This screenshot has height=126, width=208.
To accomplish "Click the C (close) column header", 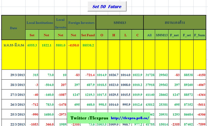I will click(137, 35).
